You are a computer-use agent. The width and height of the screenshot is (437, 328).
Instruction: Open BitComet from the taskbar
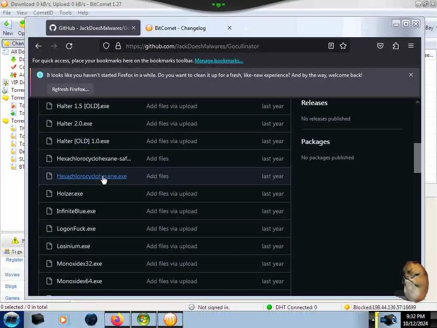(x=170, y=319)
